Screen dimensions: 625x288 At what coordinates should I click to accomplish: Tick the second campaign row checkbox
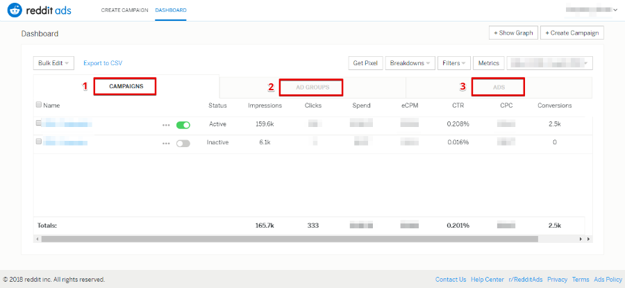[x=39, y=142]
